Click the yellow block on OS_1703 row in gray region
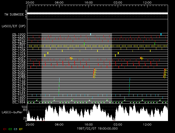Viewport: 175px width, 133px height. [45, 55]
